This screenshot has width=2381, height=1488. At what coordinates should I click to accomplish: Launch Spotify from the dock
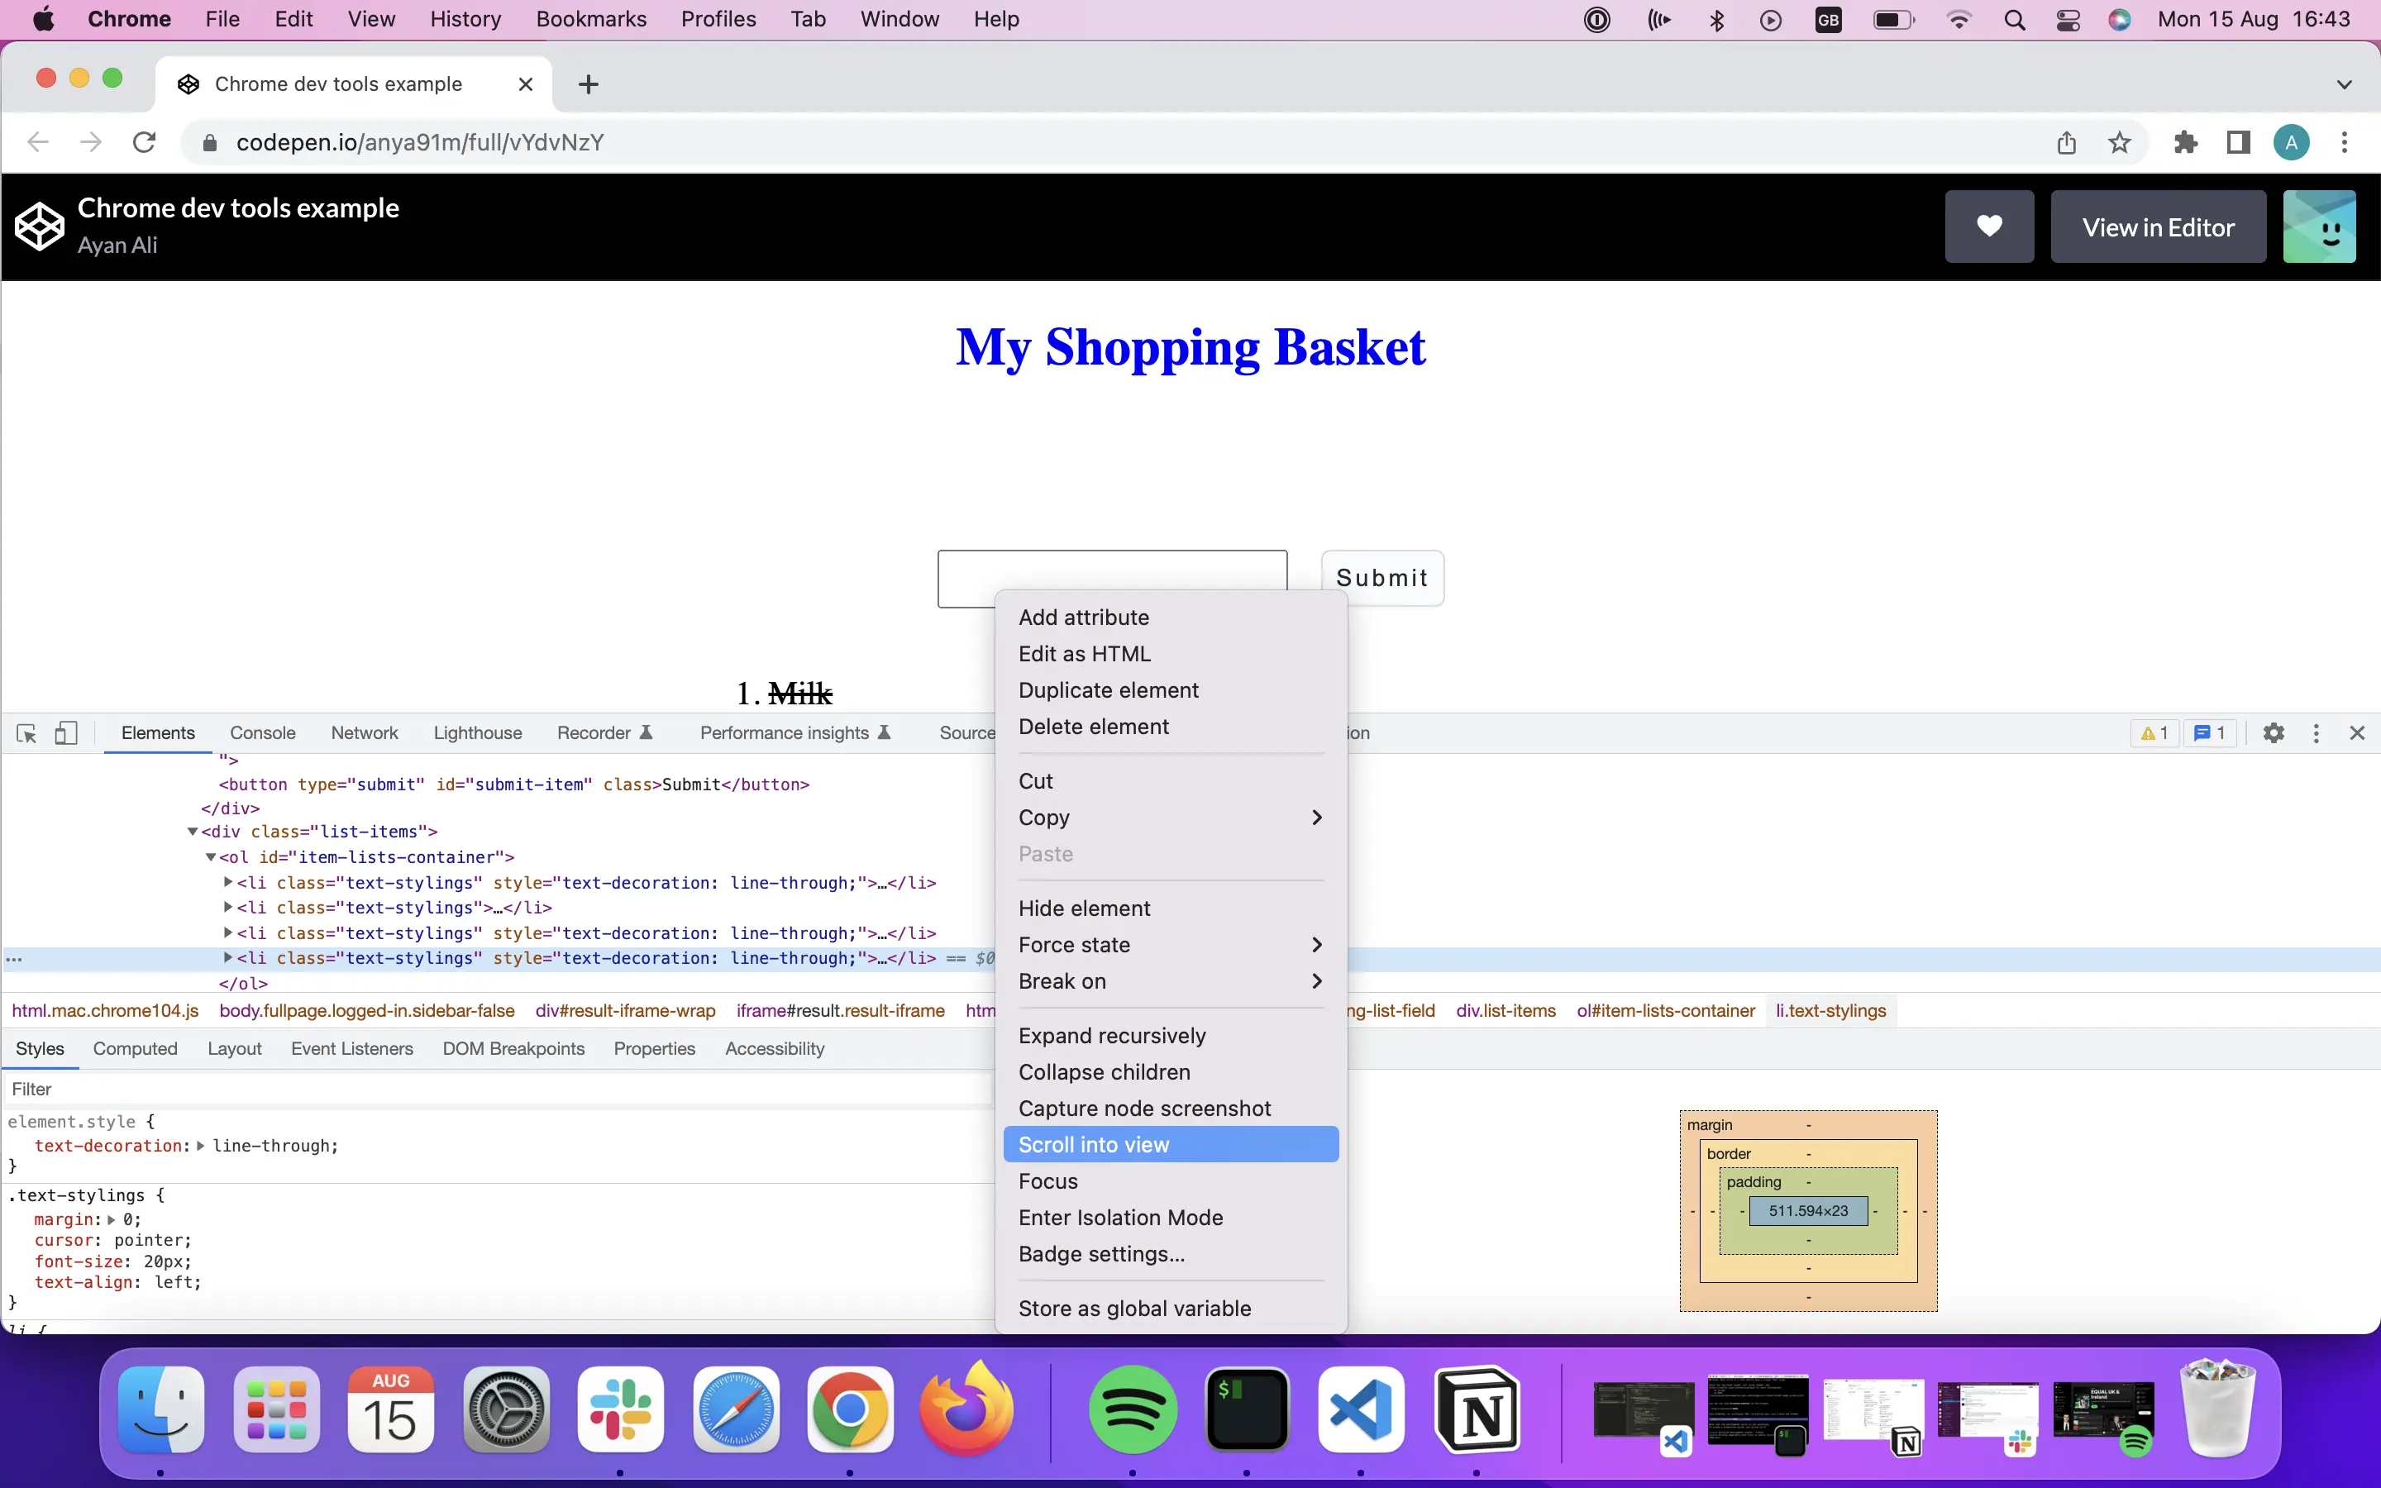click(1133, 1410)
